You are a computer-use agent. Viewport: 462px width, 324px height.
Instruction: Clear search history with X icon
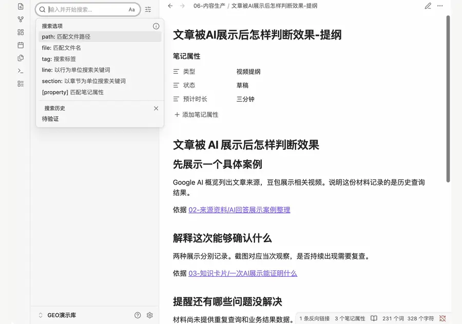pos(156,108)
